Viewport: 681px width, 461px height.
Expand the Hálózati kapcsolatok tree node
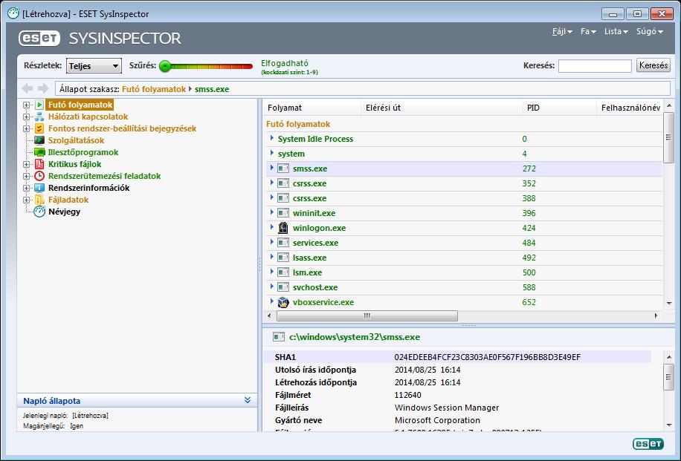27,117
